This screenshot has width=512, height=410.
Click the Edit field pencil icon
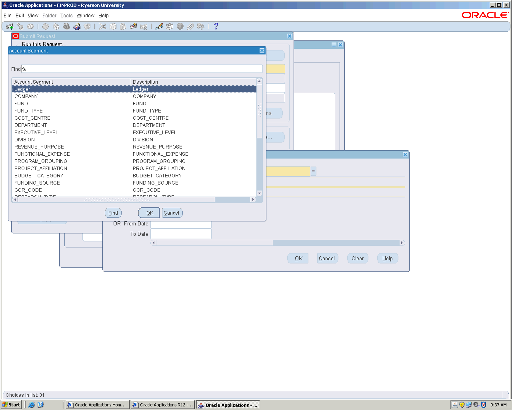click(x=159, y=26)
